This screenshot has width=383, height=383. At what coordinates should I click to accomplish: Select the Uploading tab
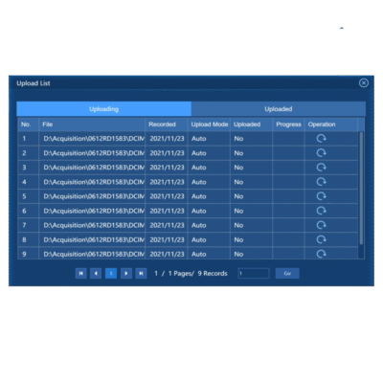(x=104, y=109)
